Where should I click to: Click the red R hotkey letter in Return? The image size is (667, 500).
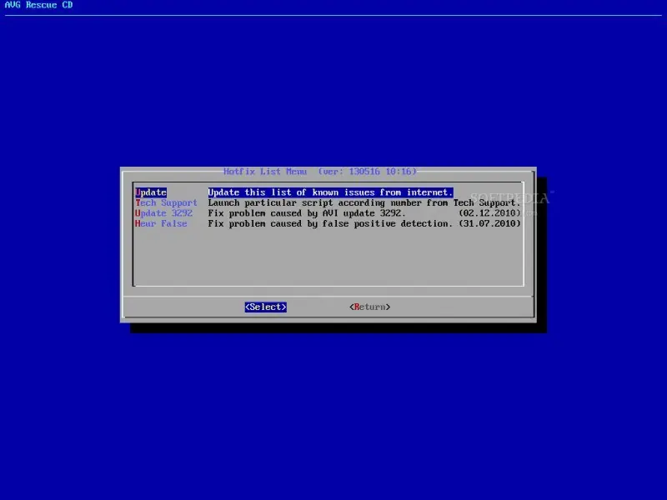click(357, 307)
